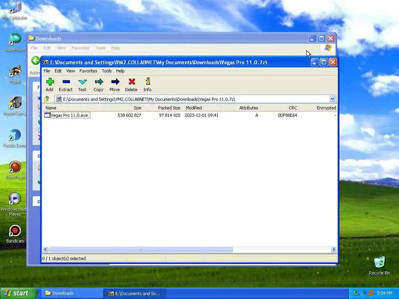This screenshot has width=399, height=299.
Task: Click the Back arrow in Downloads window
Action: pyautogui.click(x=35, y=60)
